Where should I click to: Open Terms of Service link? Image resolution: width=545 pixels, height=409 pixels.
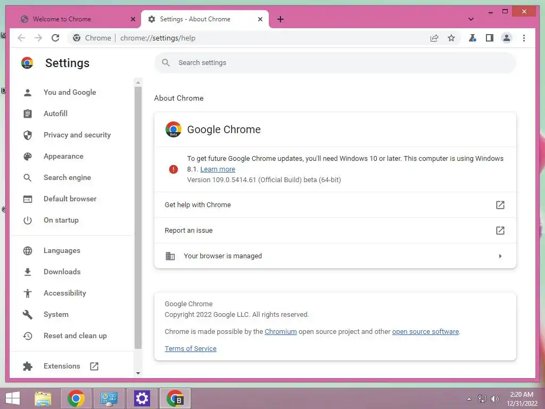pyautogui.click(x=191, y=348)
